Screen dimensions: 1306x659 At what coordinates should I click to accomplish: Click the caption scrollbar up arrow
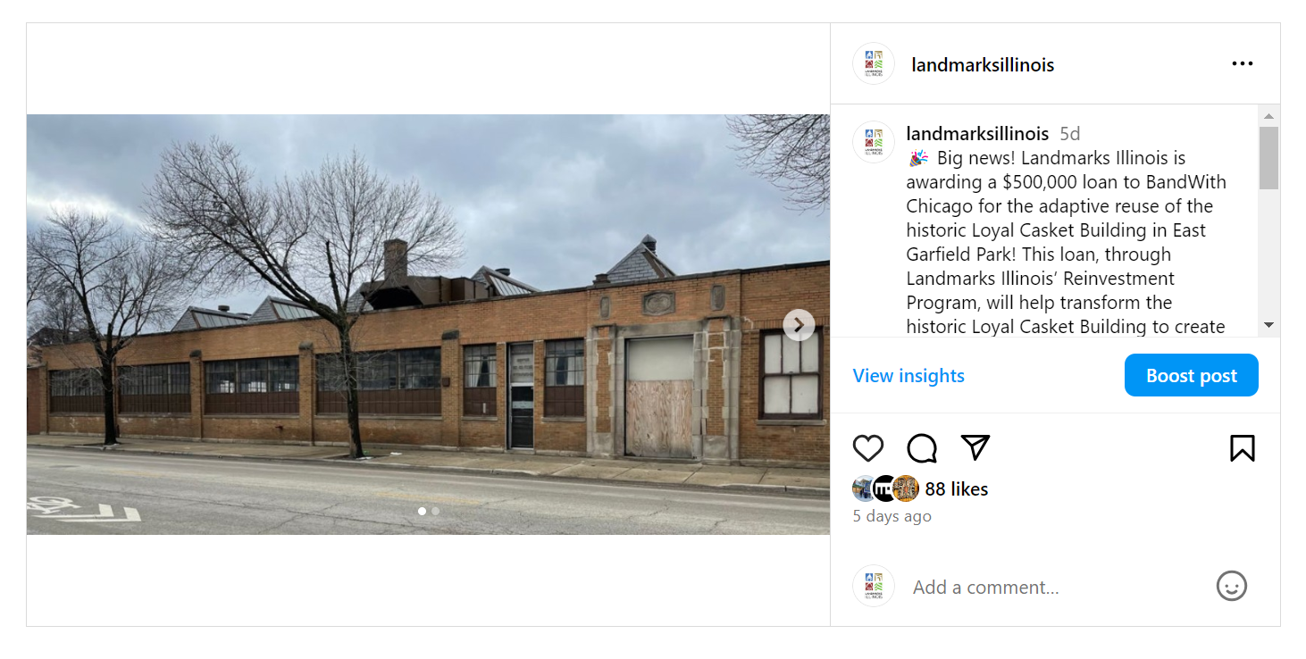(x=1268, y=116)
